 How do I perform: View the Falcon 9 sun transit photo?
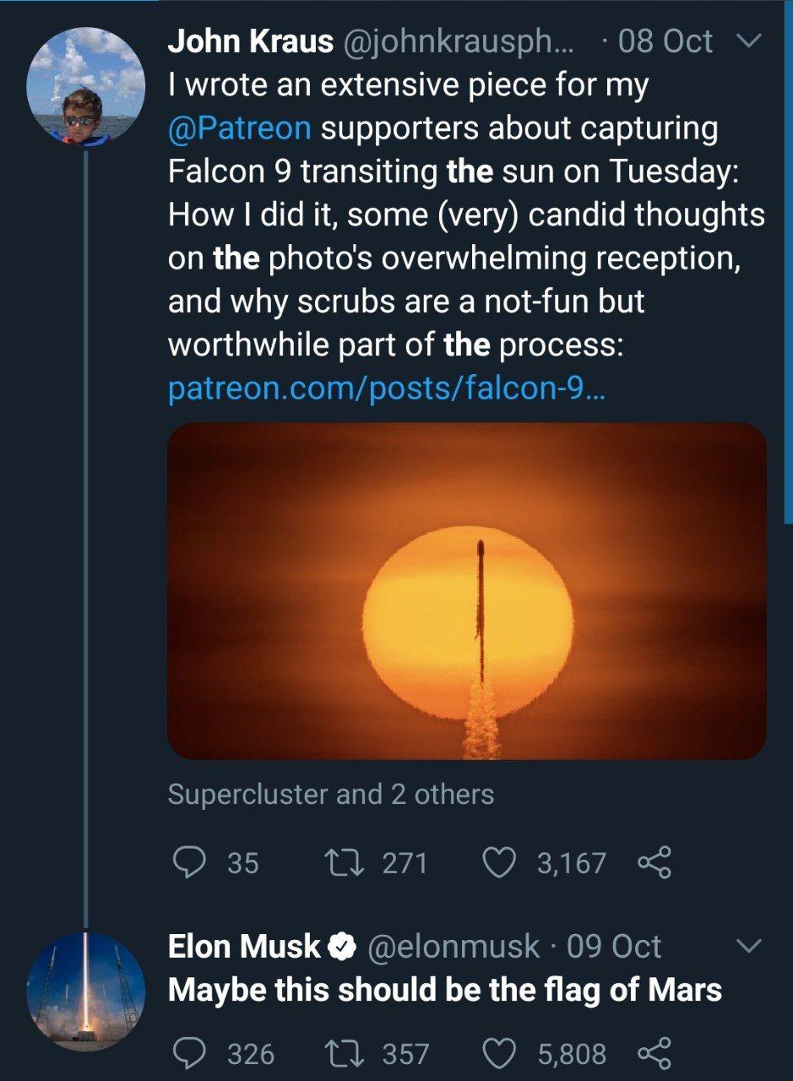coord(467,590)
